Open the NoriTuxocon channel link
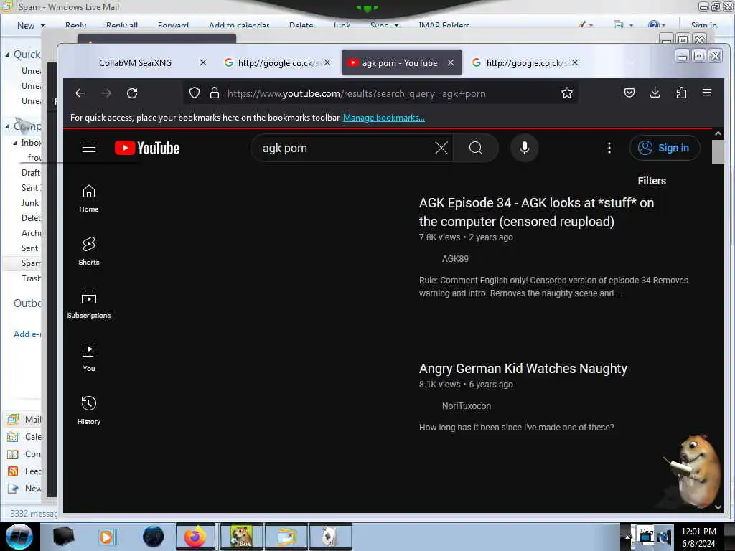Viewport: 735px width, 551px height. (467, 406)
